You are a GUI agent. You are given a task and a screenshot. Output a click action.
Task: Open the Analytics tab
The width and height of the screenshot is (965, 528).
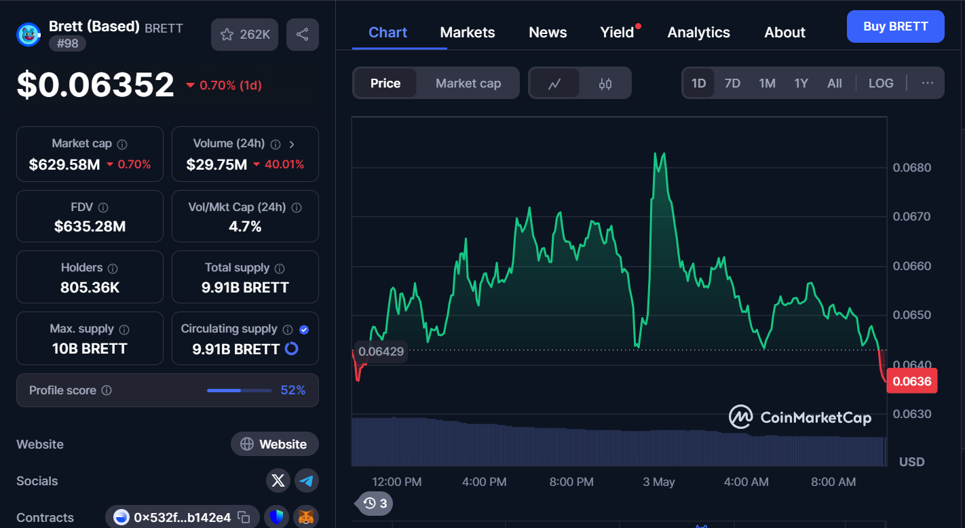[x=698, y=32]
